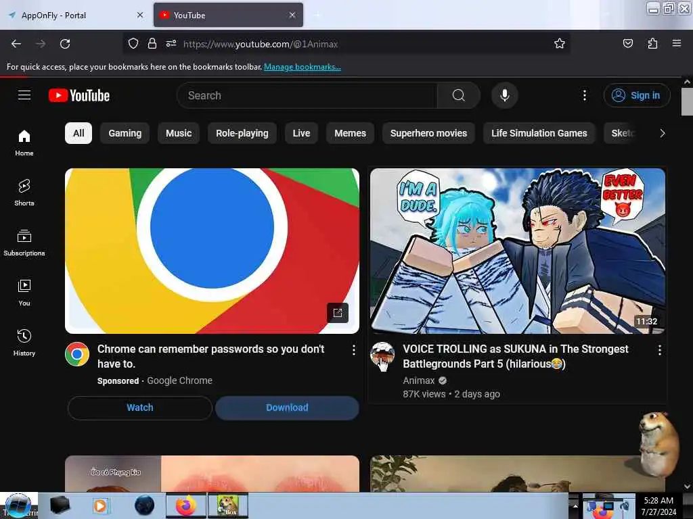Open YouTube settings three-dot menu
The image size is (693, 519).
coord(584,95)
